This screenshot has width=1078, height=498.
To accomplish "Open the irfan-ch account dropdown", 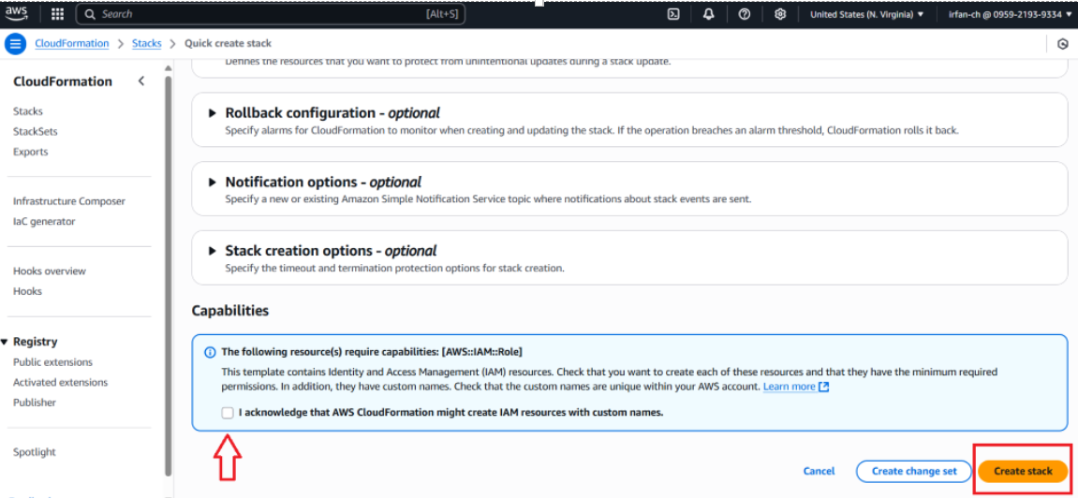I will 1010,14.
